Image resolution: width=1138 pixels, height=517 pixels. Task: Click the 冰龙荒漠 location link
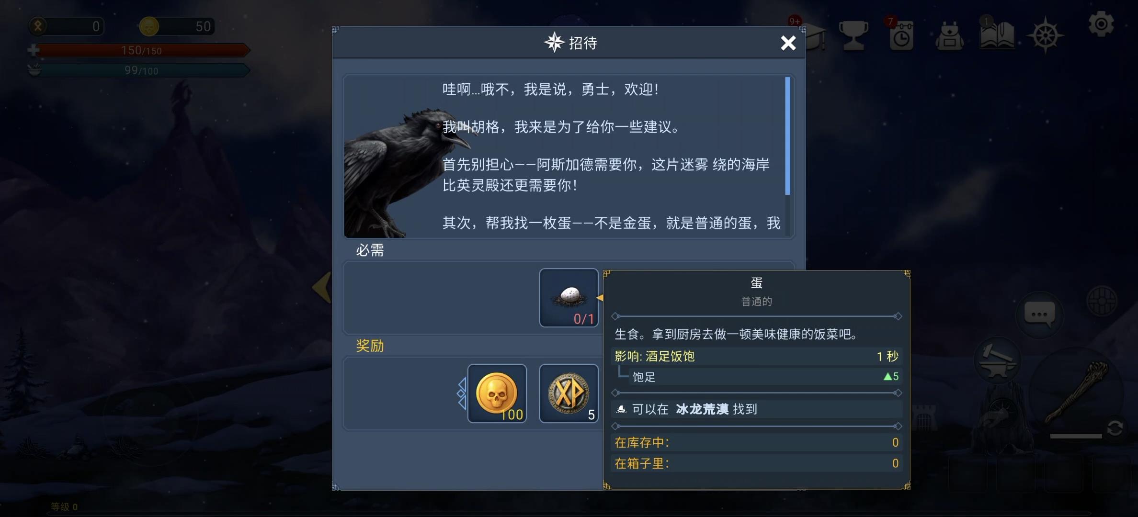702,409
